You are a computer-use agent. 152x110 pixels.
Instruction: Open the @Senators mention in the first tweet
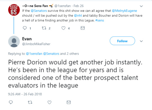pyautogui.click(x=39, y=11)
